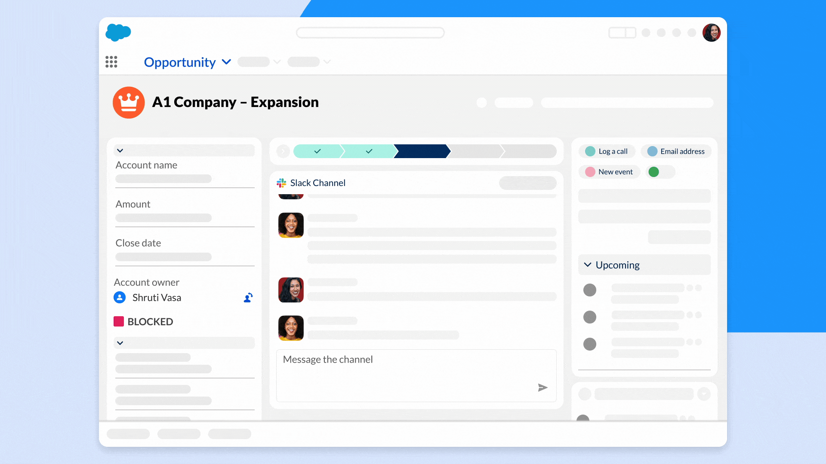Open the Opportunity dropdown chevron
The image size is (826, 464).
click(226, 62)
